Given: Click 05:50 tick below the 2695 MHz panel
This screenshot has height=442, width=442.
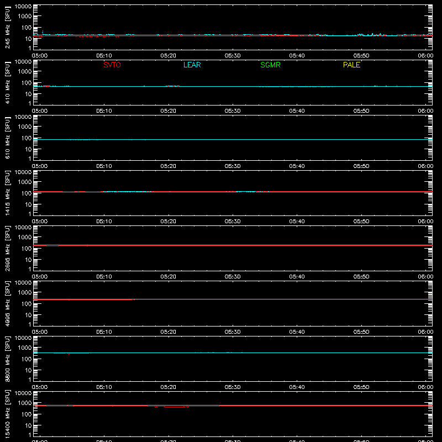Looking at the screenshot, I should 361,277.
